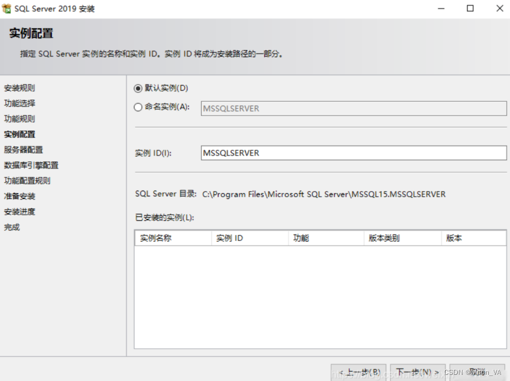Click the 版本类别 column header
The height and width of the screenshot is (381, 510).
pos(403,238)
